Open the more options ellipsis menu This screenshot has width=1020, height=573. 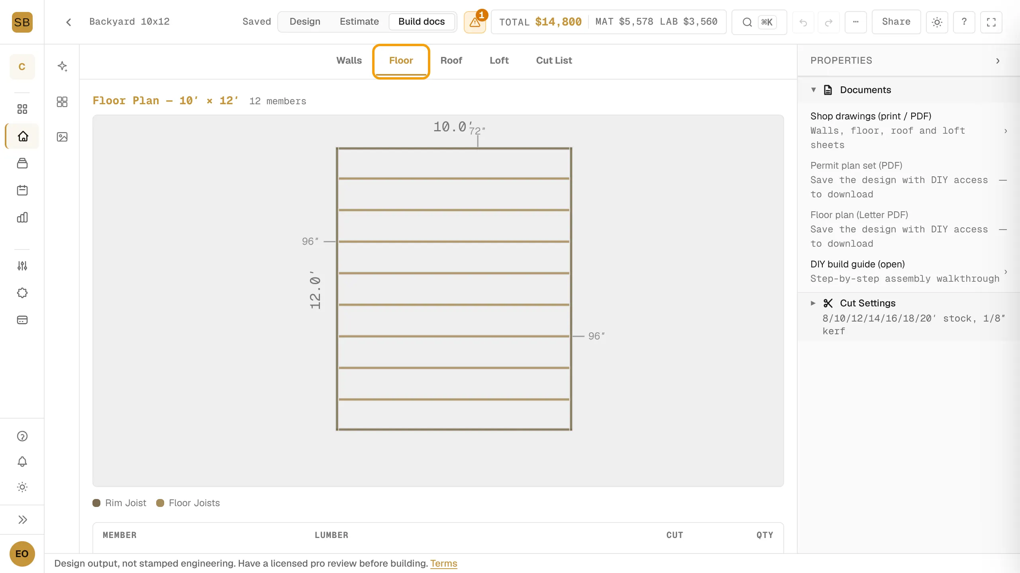(x=855, y=22)
